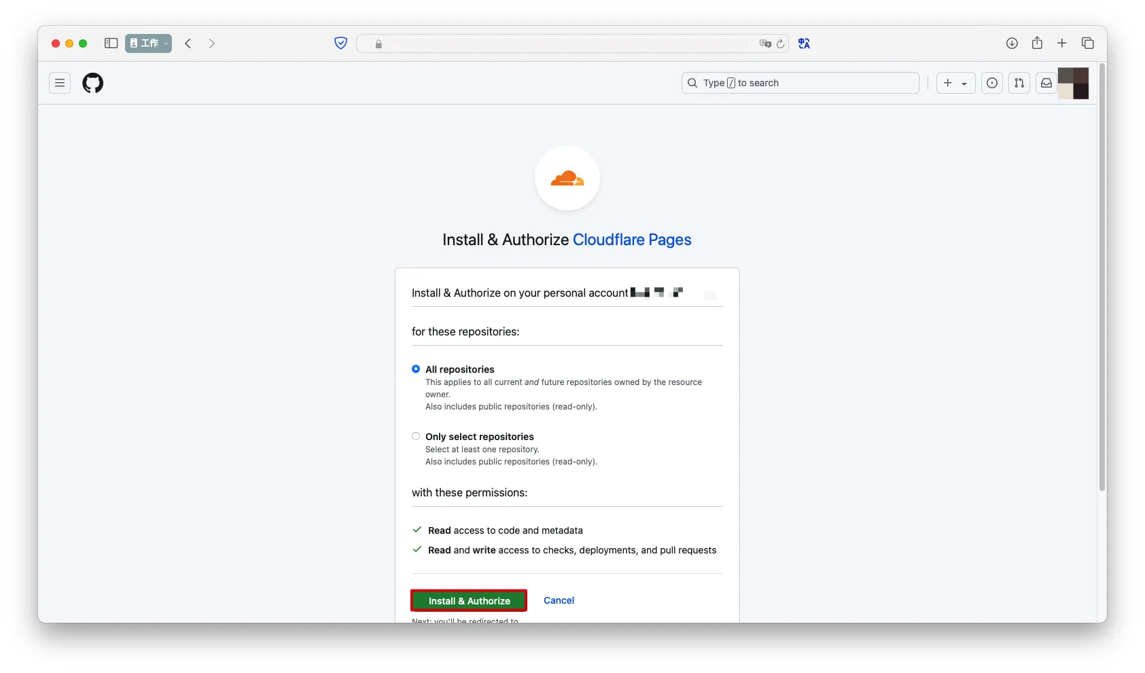Select the All repositories option
This screenshot has width=1145, height=673.
point(416,369)
